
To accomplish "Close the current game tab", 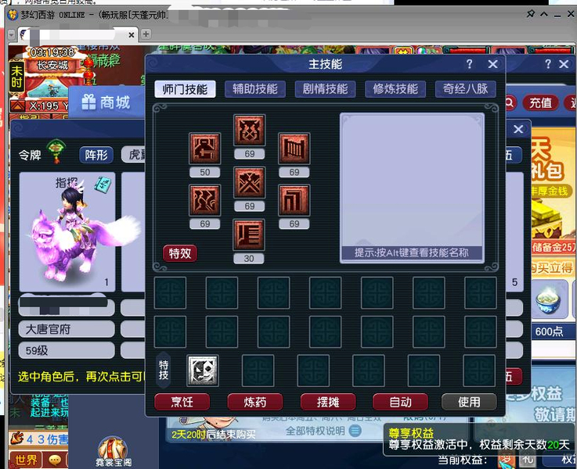I will coord(132,35).
